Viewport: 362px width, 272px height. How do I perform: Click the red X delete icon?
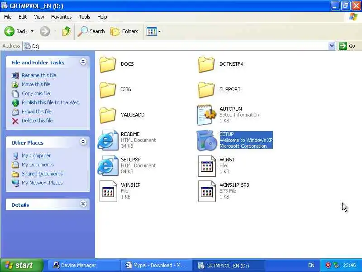coord(15,121)
